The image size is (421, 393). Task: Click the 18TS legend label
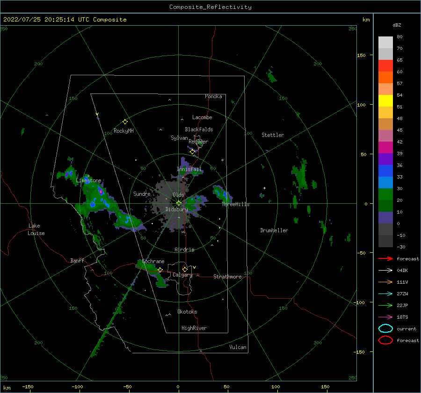click(x=402, y=317)
